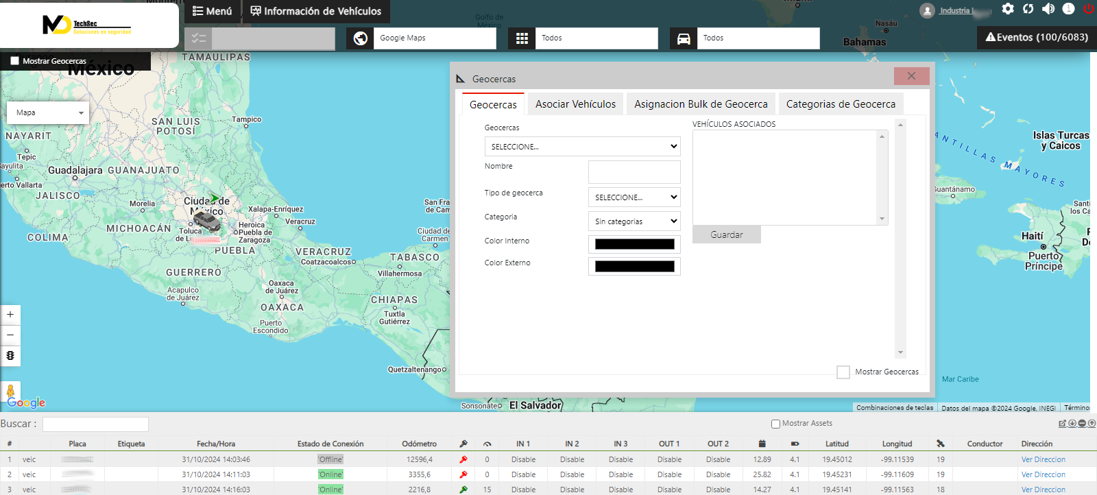Switch to Asignacion Bulk de Geocerca tab

pos(701,104)
